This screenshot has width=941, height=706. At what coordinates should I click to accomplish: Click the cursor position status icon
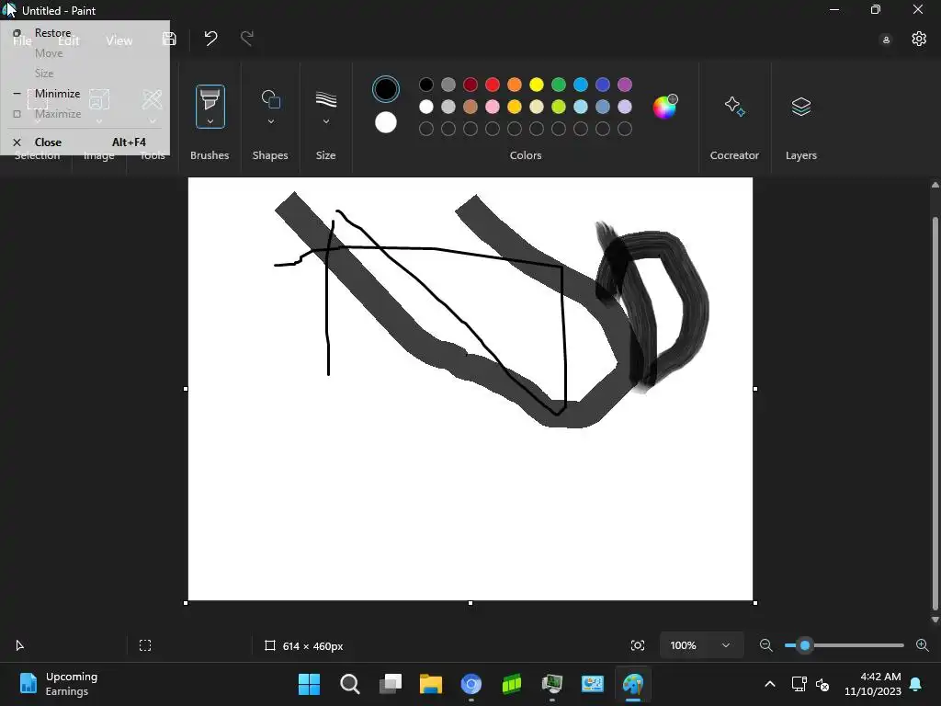tap(19, 645)
